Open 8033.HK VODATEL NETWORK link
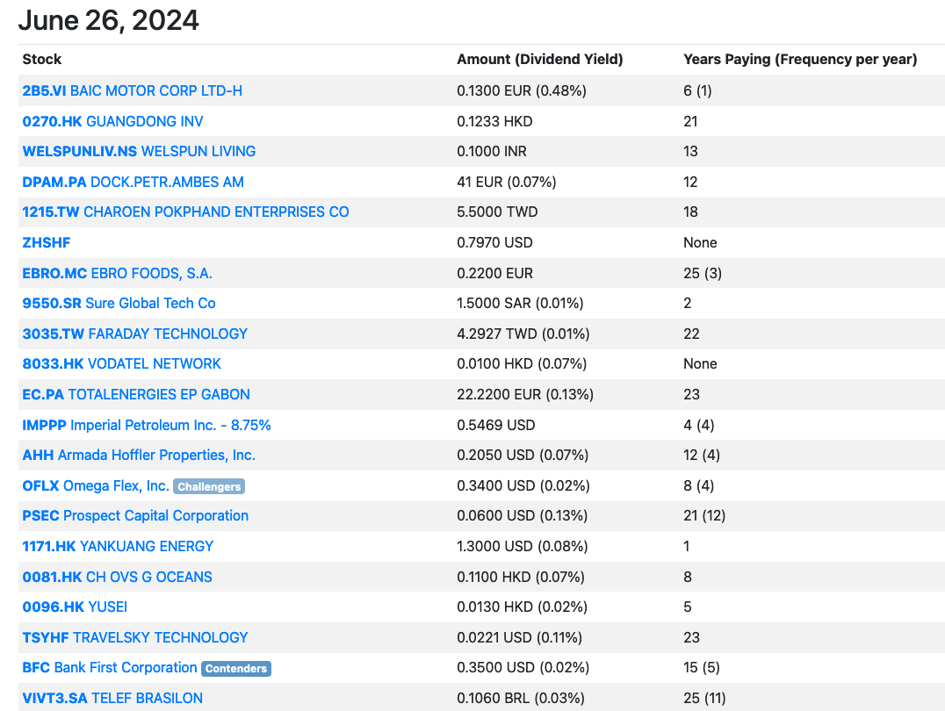This screenshot has height=711, width=945. 122,364
